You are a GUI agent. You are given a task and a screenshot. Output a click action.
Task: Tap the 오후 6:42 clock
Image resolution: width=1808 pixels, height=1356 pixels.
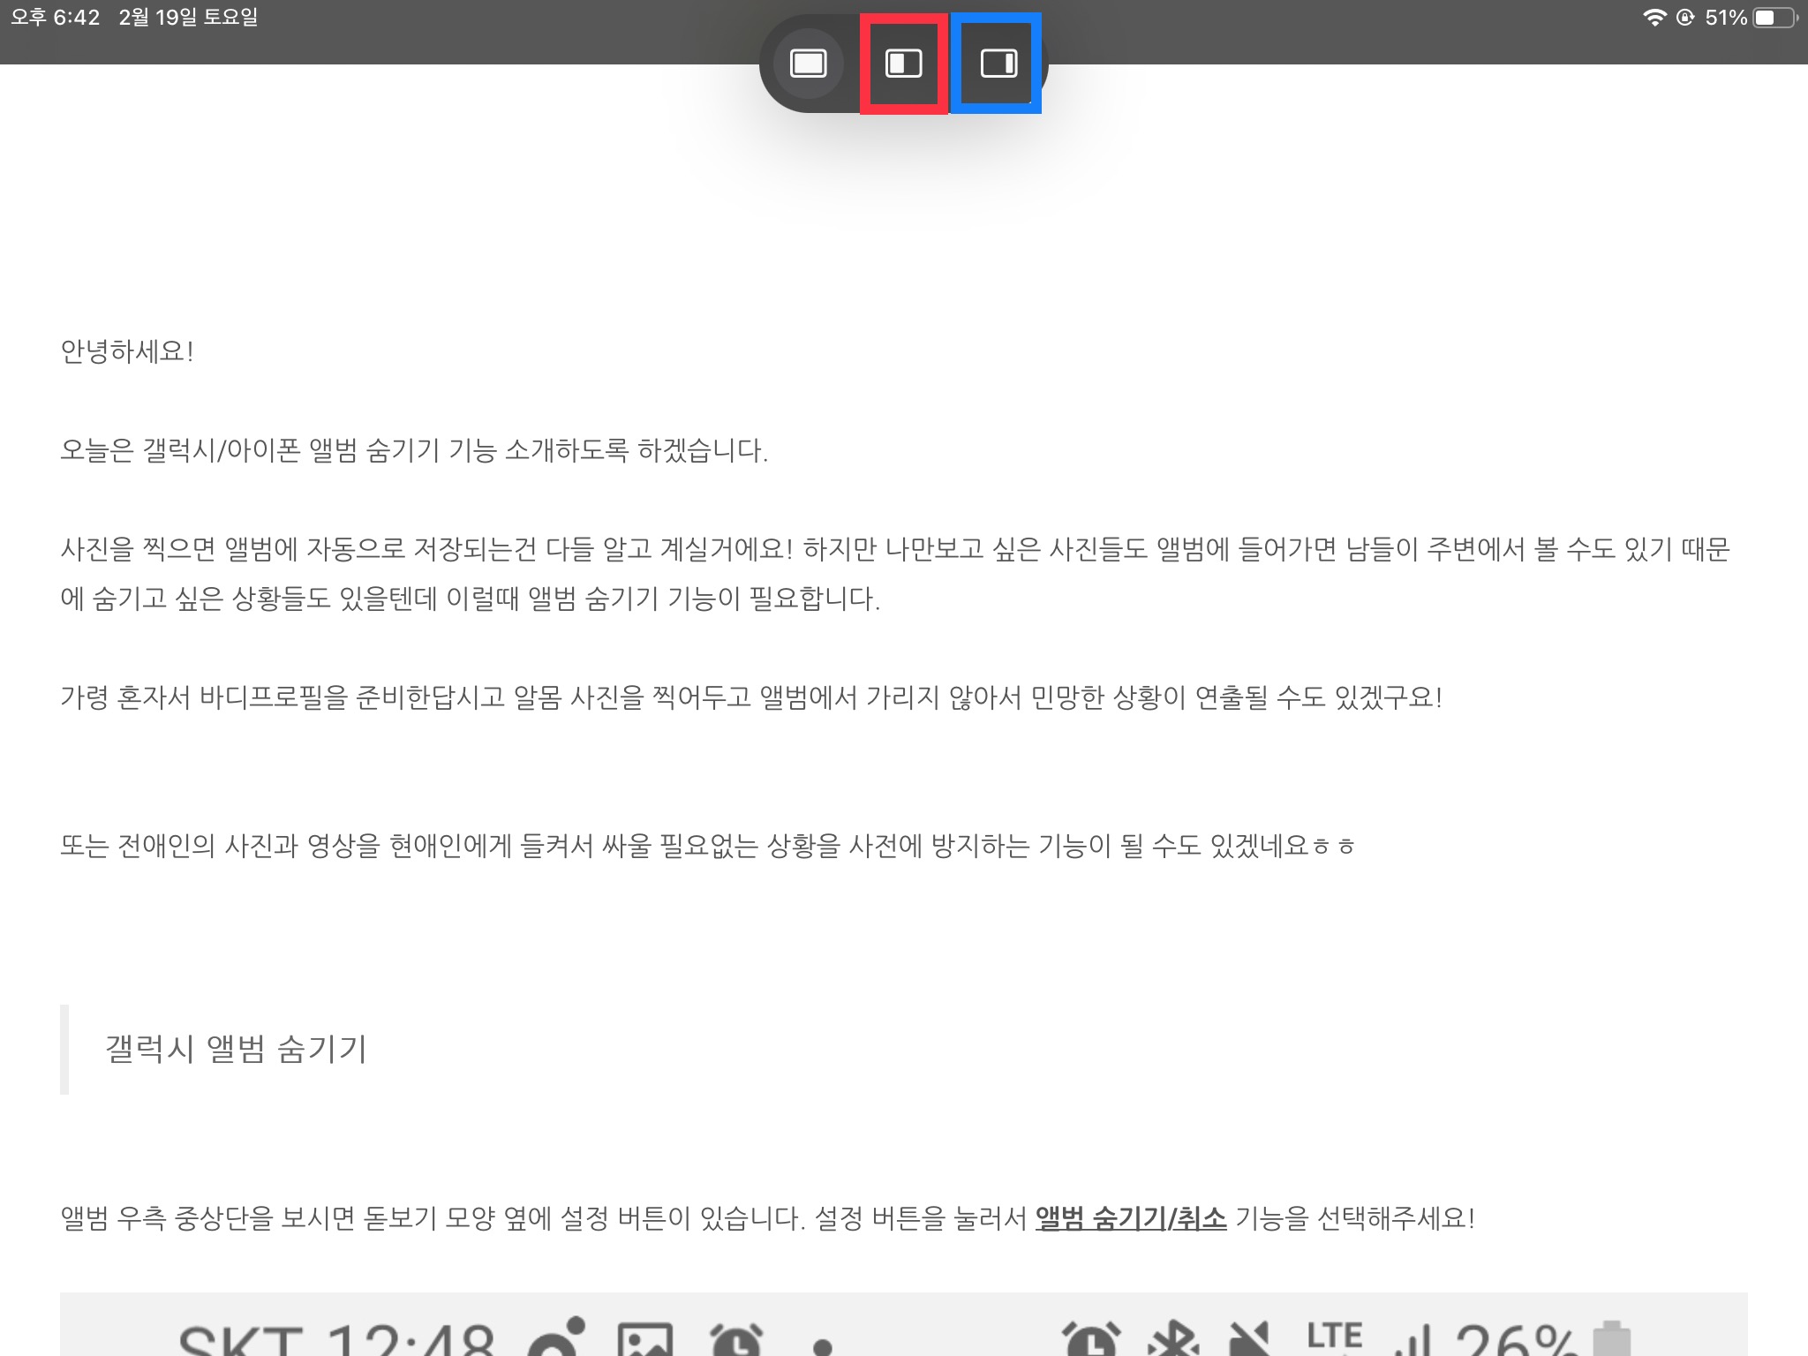[55, 18]
